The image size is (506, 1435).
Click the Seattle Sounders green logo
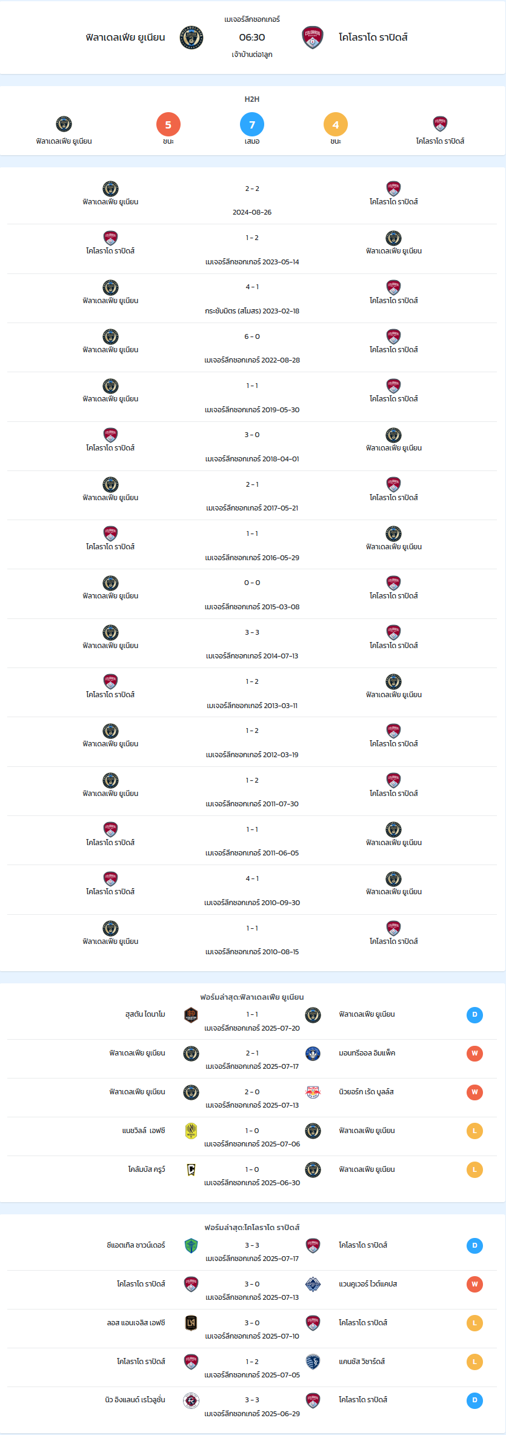[x=191, y=1246]
